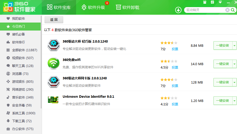Select 装机必备 category in sidebar
Viewport: 237px width, 134px height.
click(x=20, y=34)
